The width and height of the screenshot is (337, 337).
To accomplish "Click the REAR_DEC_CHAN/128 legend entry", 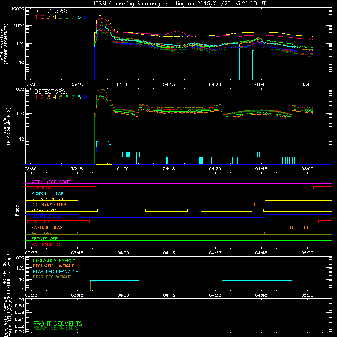I will (56, 271).
